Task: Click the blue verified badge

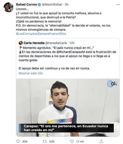Action: tap(39, 4)
